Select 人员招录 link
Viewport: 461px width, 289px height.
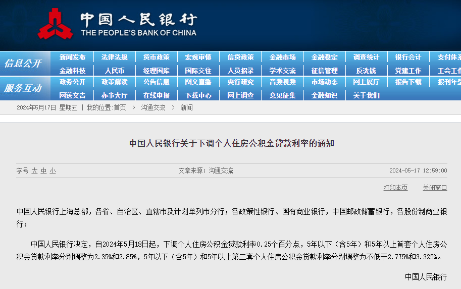(x=240, y=71)
